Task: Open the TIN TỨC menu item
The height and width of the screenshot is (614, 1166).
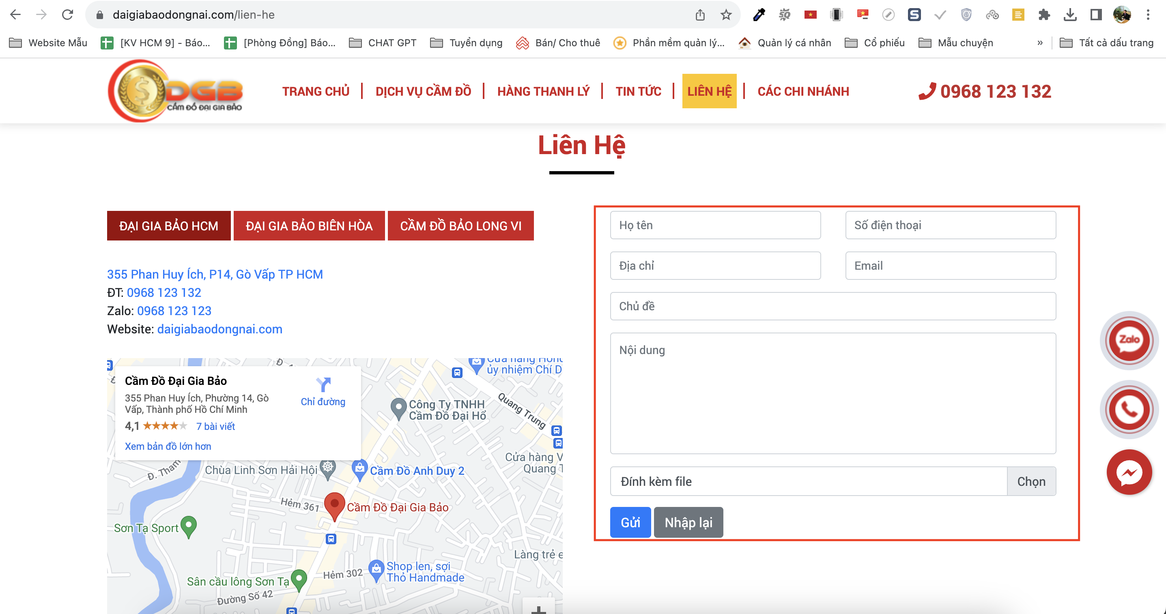Action: pyautogui.click(x=638, y=90)
